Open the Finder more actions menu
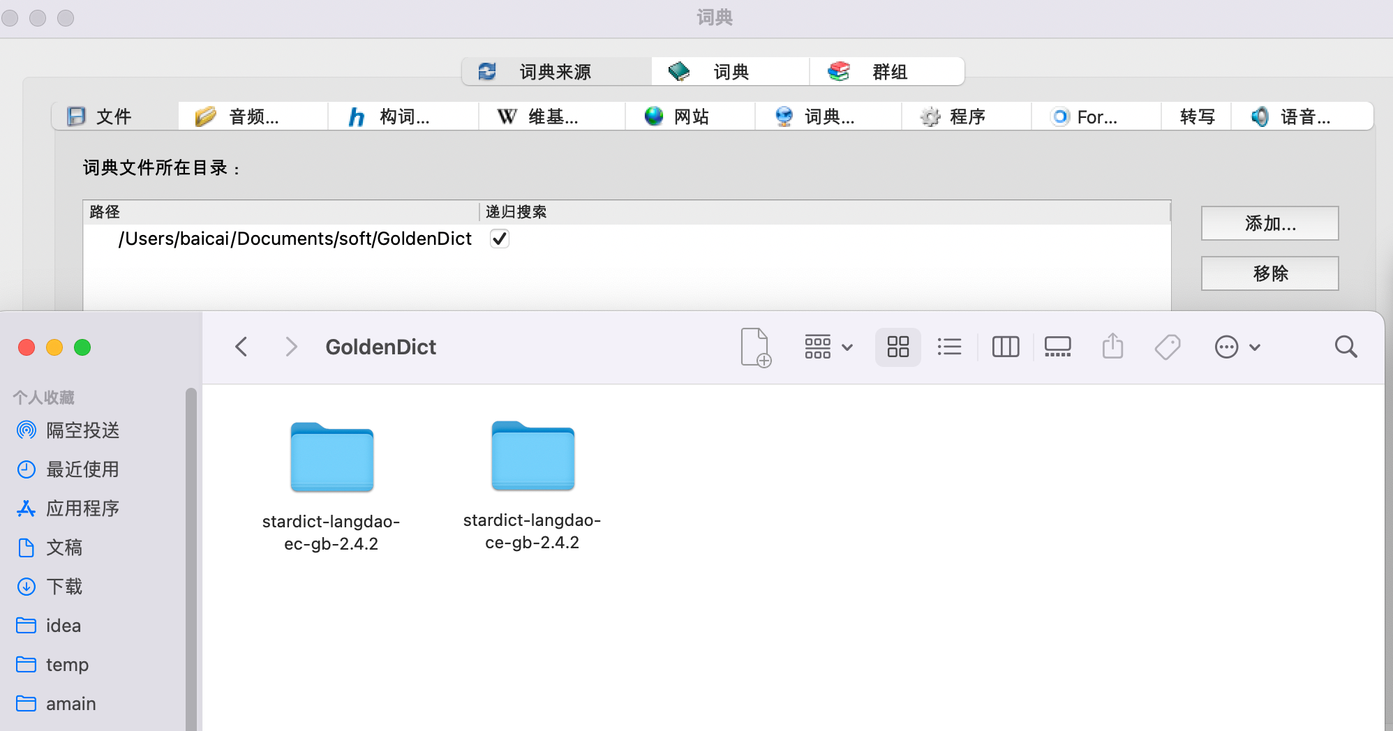The width and height of the screenshot is (1393, 731). [x=1237, y=347]
